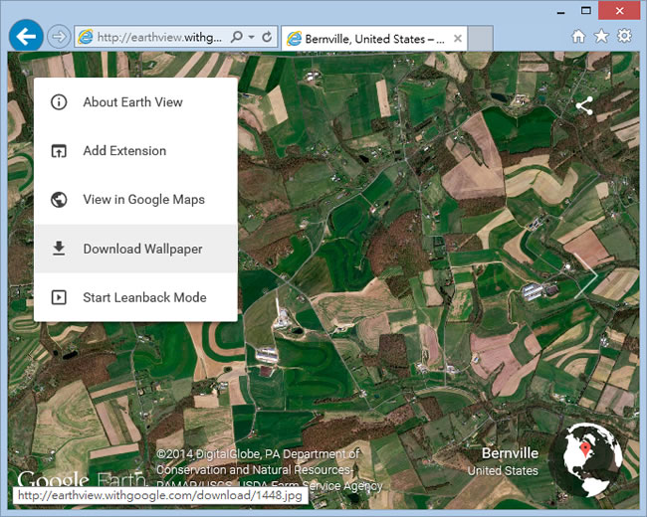
Task: Start Leanback Mode from the menu
Action: click(135, 297)
